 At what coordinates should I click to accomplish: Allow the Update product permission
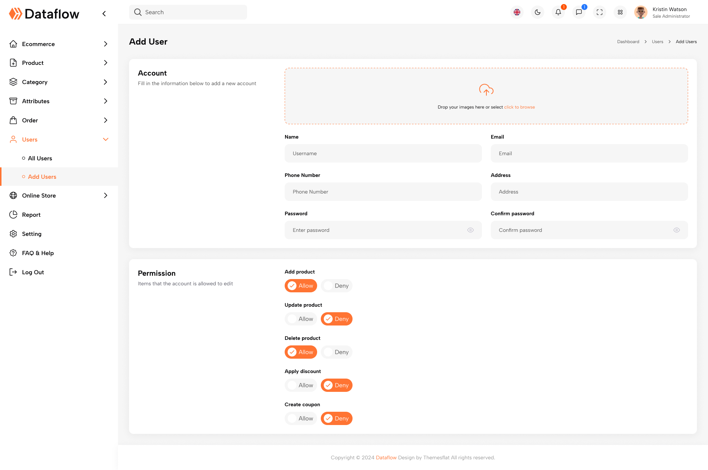click(301, 318)
